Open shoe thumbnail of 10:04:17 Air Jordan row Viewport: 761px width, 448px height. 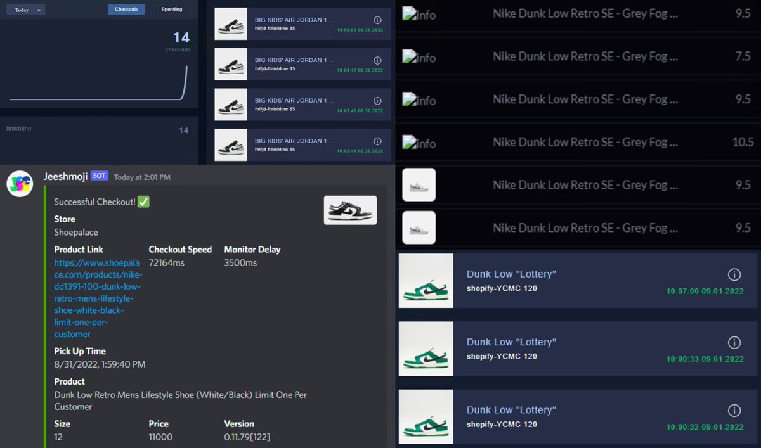pyautogui.click(x=231, y=64)
